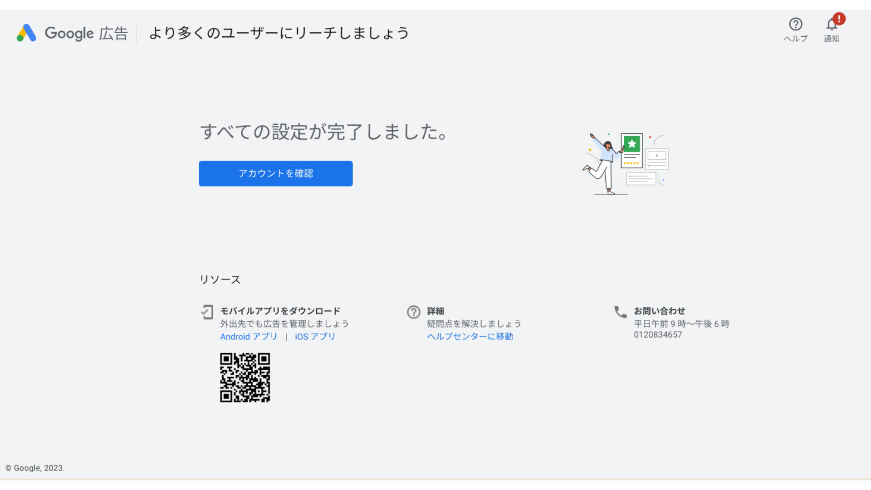Navigate to ヘルプセンター help center
Viewport: 871px width, 490px height.
(470, 336)
